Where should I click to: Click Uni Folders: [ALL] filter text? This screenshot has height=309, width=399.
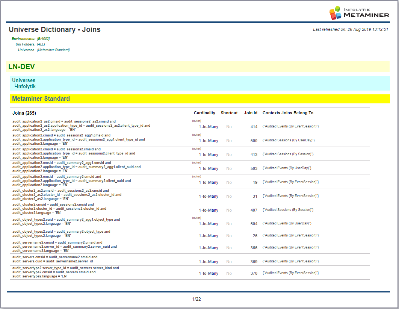30,44
